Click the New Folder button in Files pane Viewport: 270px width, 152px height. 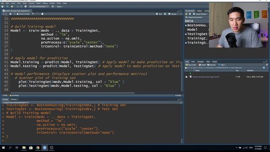(191, 65)
